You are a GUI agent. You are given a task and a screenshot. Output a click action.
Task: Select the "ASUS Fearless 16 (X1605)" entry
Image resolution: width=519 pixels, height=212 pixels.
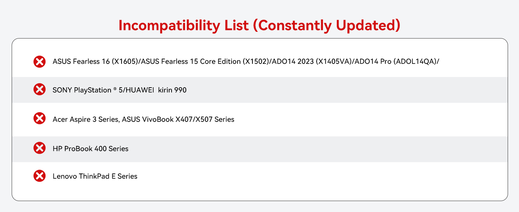point(96,62)
